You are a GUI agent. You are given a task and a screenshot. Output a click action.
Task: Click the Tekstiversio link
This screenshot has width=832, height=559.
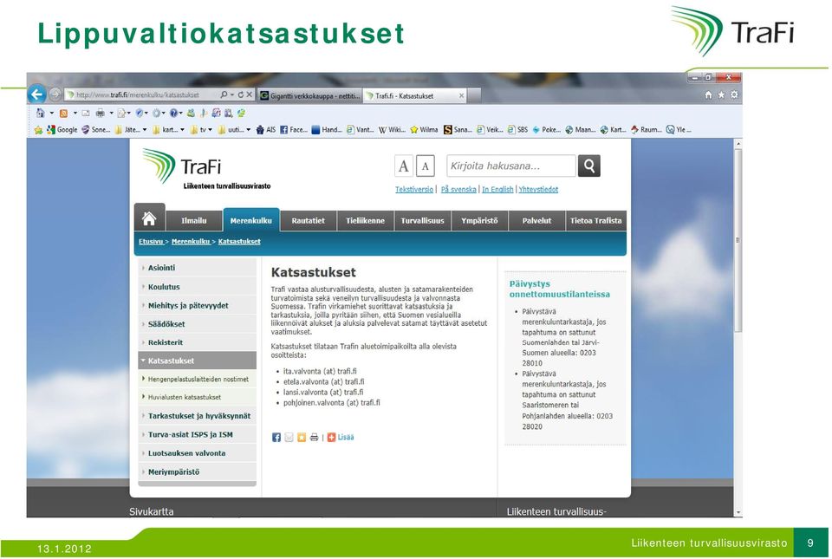click(x=414, y=189)
